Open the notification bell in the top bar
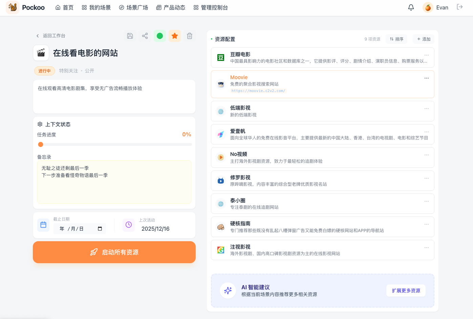This screenshot has height=319, width=473. pos(411,7)
